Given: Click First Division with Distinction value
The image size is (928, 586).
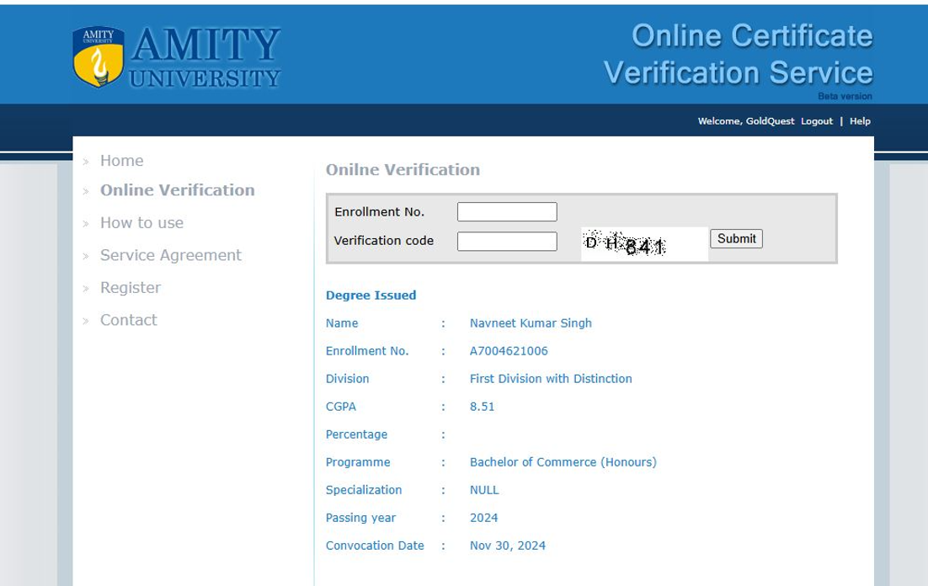Looking at the screenshot, I should pos(551,379).
